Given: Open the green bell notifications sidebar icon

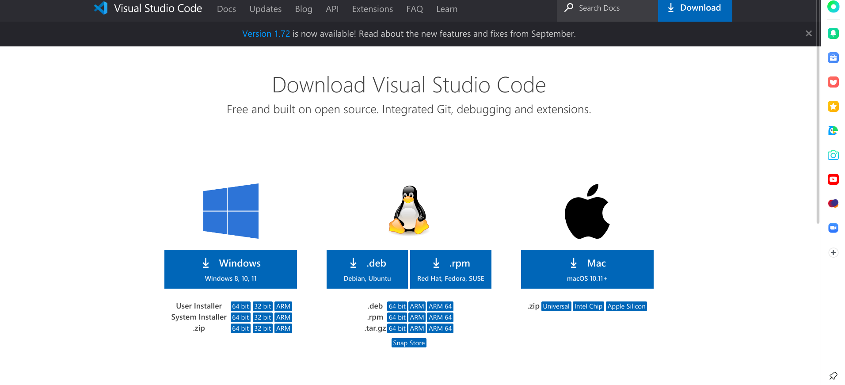Looking at the screenshot, I should point(833,33).
